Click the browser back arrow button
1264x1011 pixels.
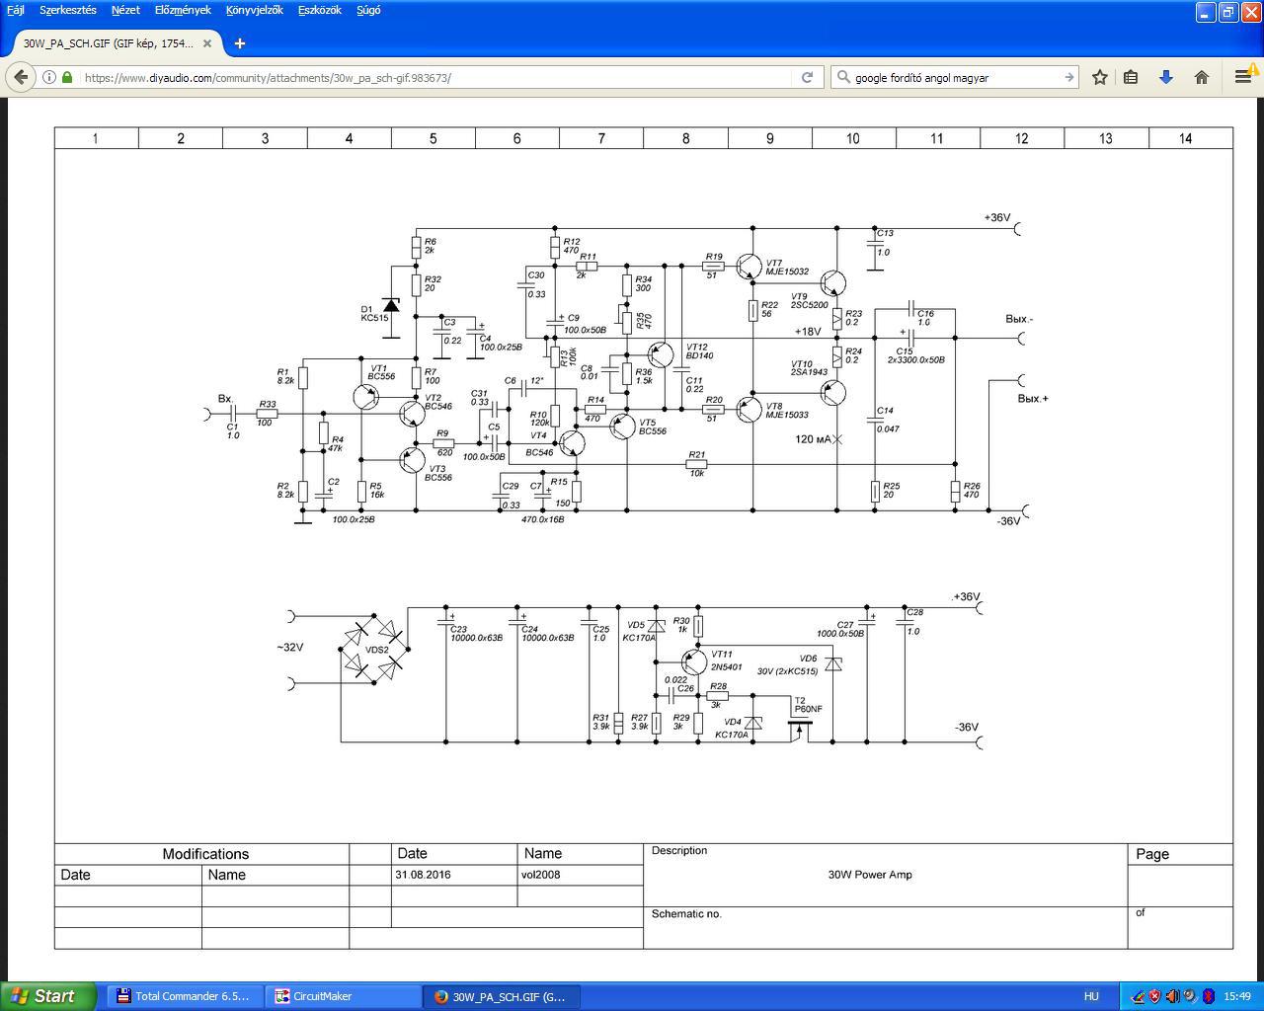click(21, 77)
